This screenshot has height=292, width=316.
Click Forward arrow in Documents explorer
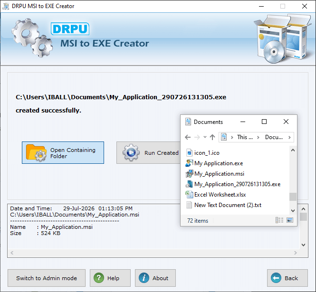pyautogui.click(x=197, y=137)
